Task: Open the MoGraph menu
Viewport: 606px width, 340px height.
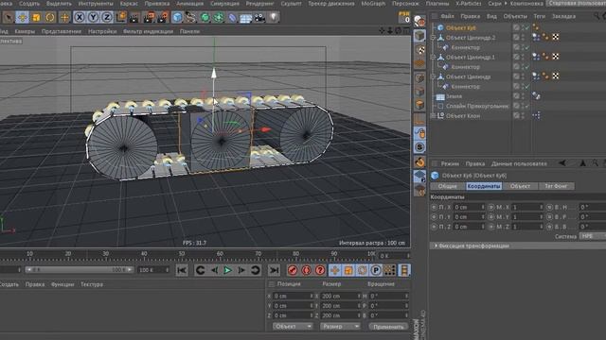Action: [x=373, y=4]
